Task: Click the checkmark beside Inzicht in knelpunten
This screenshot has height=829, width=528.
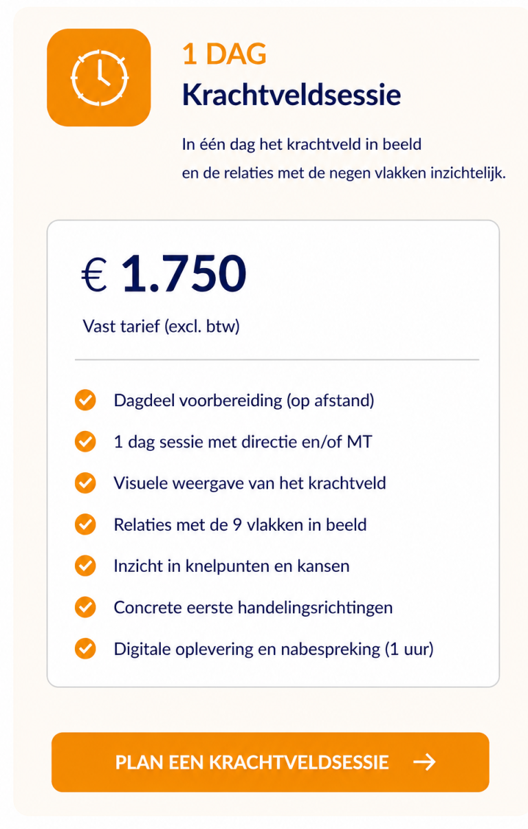Action: [x=85, y=566]
